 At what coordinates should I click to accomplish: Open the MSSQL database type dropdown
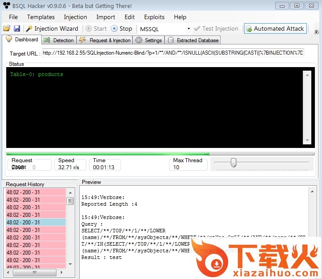point(189,29)
